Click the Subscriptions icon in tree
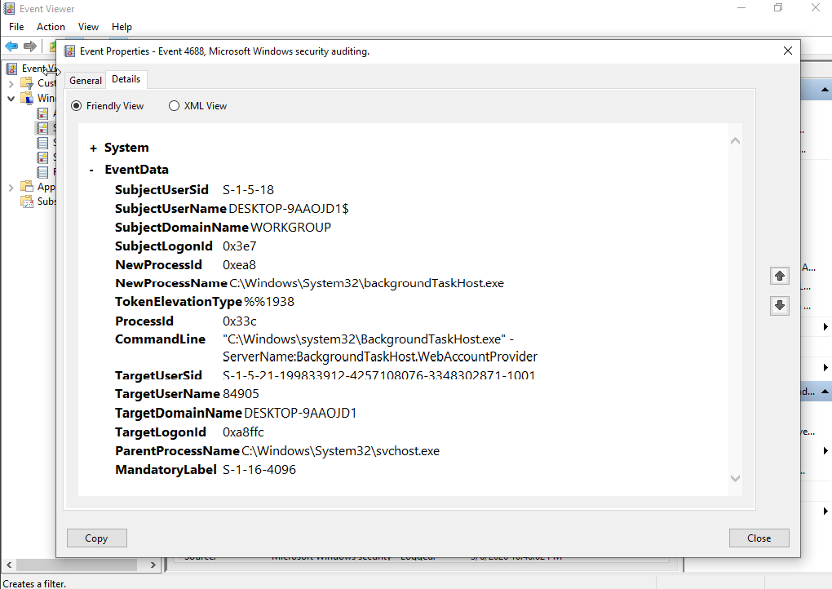Viewport: 832px width, 589px height. pos(27,201)
